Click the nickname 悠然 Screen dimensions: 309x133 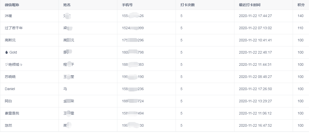[8, 125]
